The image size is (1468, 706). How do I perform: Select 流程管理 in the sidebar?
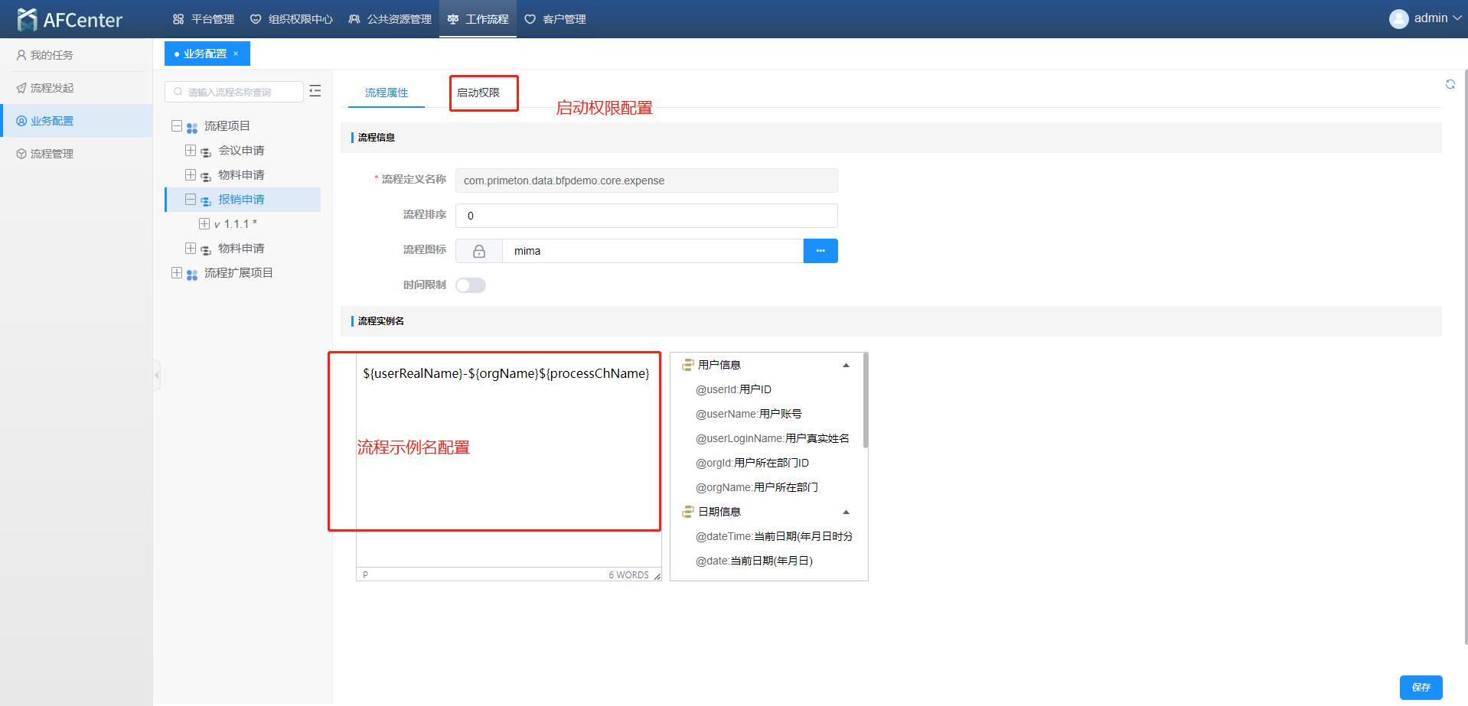[x=51, y=153]
